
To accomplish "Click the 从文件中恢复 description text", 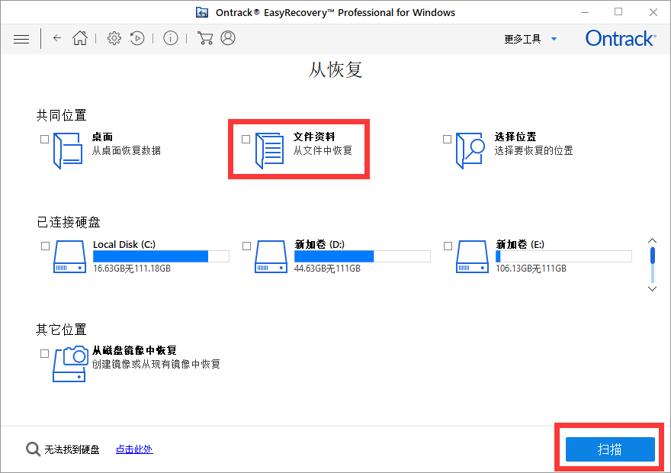I will pyautogui.click(x=323, y=151).
